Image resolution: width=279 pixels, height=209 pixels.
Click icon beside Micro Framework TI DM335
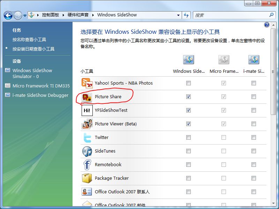(x=7, y=86)
